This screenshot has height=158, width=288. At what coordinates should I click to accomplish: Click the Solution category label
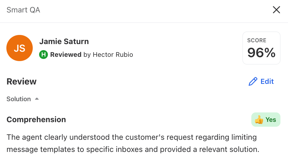[x=19, y=99]
